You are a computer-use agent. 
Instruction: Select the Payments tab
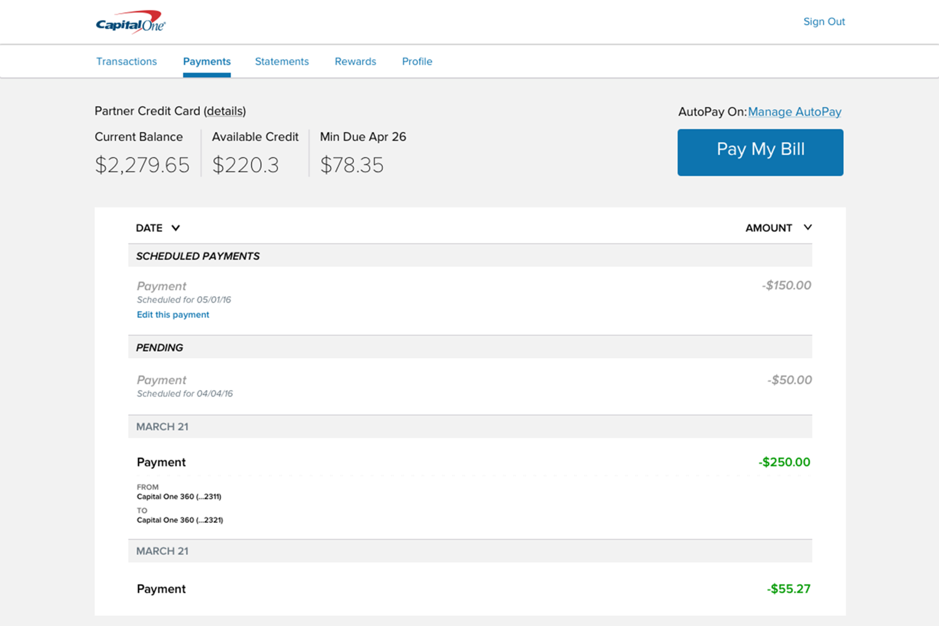[207, 62]
